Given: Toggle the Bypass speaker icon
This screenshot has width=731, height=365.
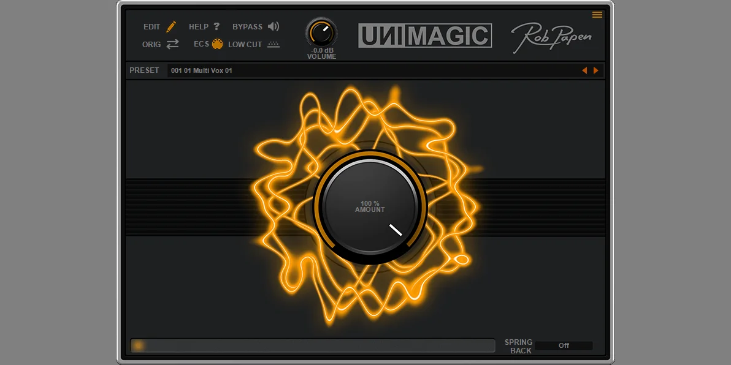Looking at the screenshot, I should coord(274,26).
